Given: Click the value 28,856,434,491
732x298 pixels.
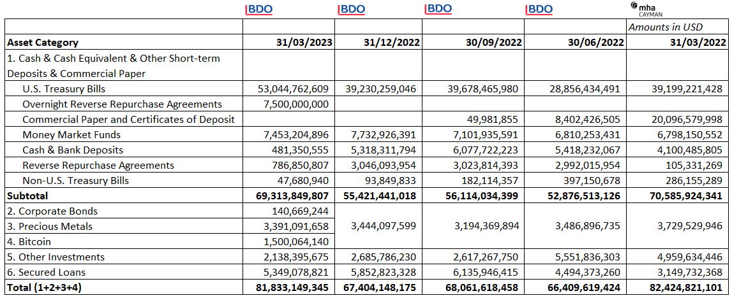Looking at the screenshot, I should click(585, 89).
